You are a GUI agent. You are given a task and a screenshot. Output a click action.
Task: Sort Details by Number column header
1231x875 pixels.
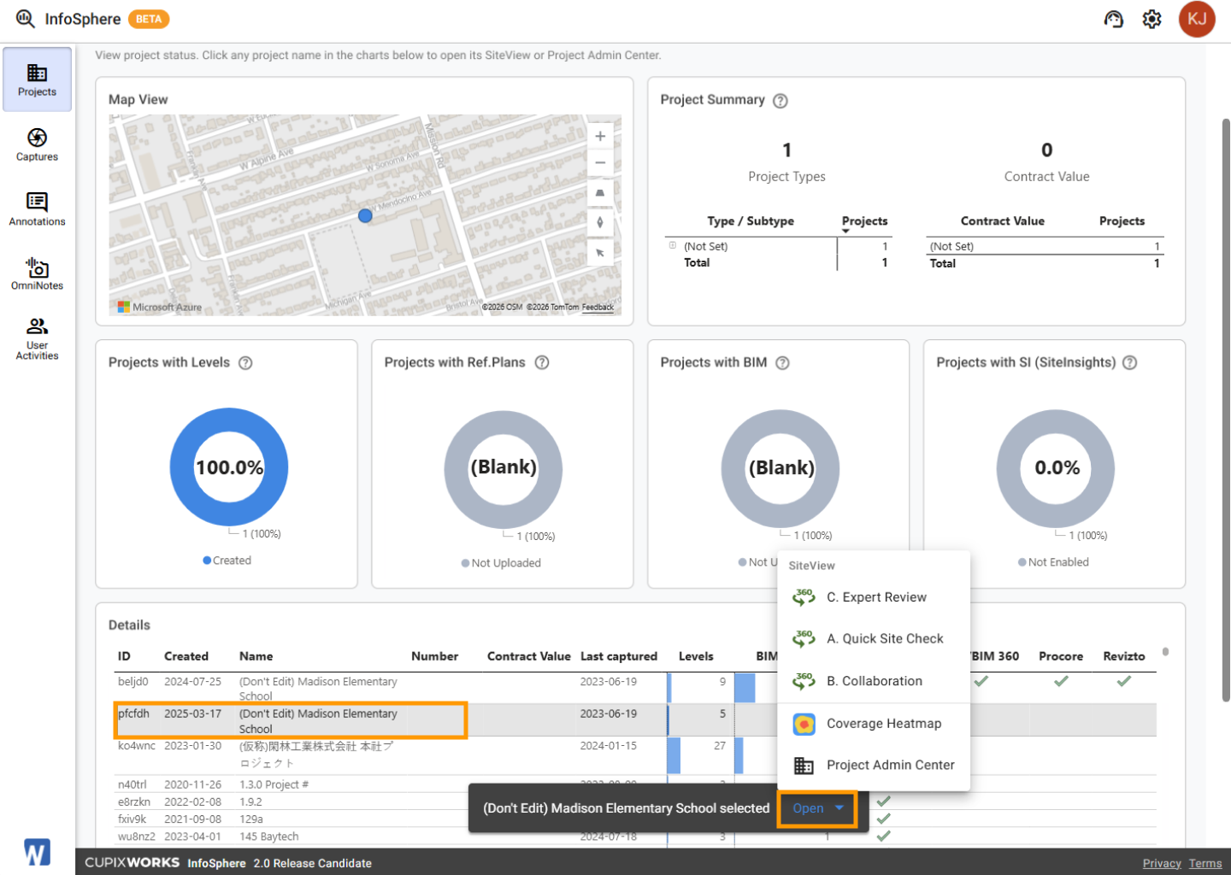pyautogui.click(x=434, y=656)
